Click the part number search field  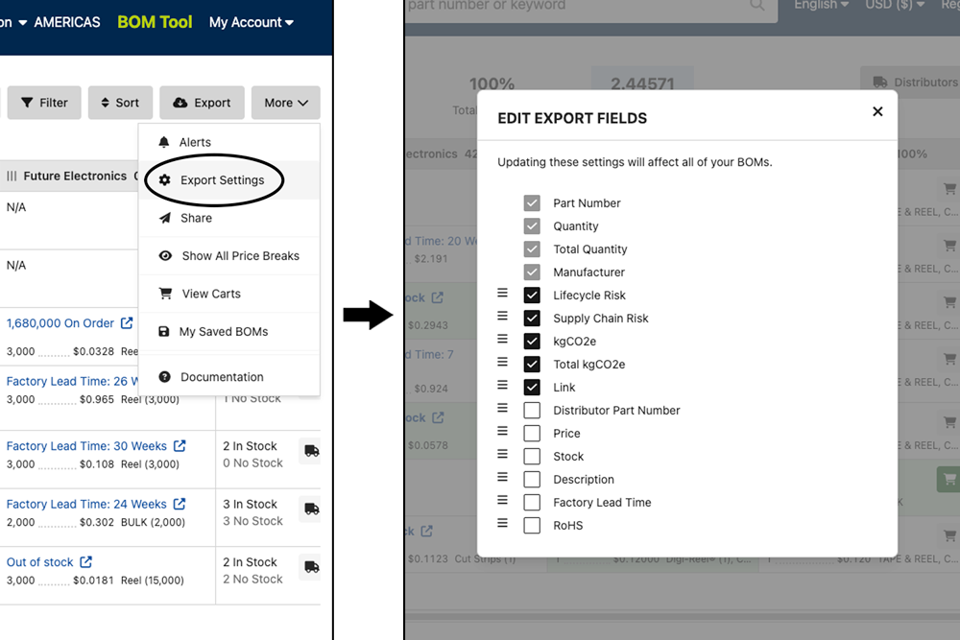pos(576,6)
